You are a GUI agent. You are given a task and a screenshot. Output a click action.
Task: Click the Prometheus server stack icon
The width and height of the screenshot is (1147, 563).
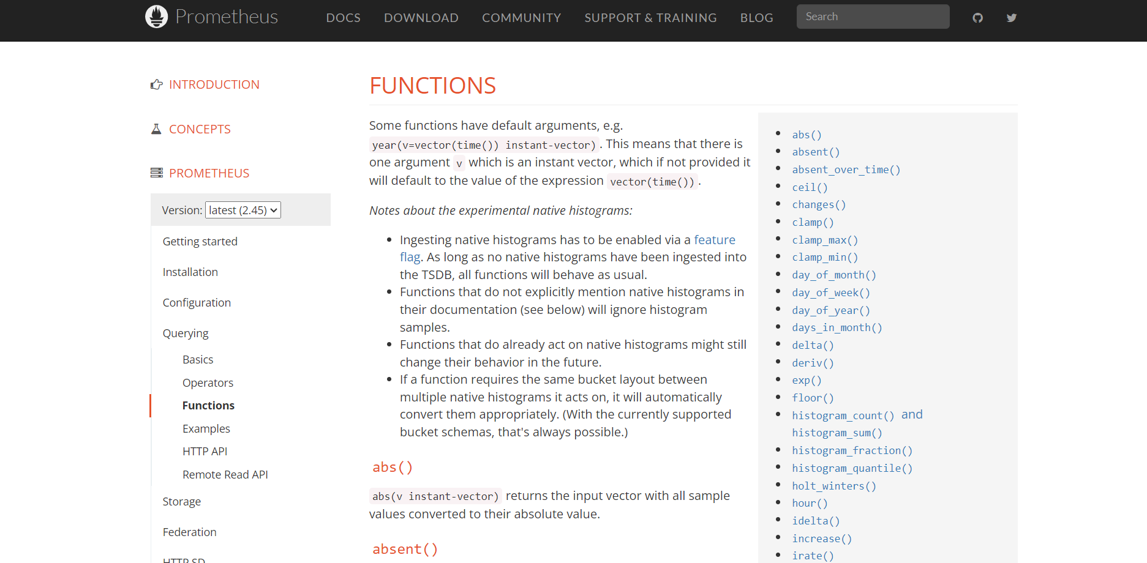157,173
